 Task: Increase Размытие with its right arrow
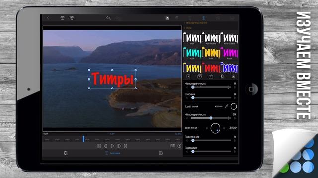point(235,152)
